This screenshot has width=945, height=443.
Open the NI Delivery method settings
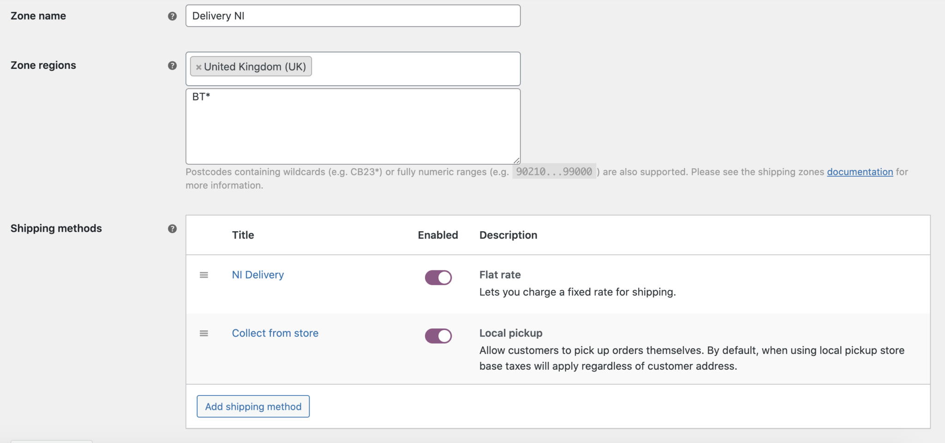[257, 275]
